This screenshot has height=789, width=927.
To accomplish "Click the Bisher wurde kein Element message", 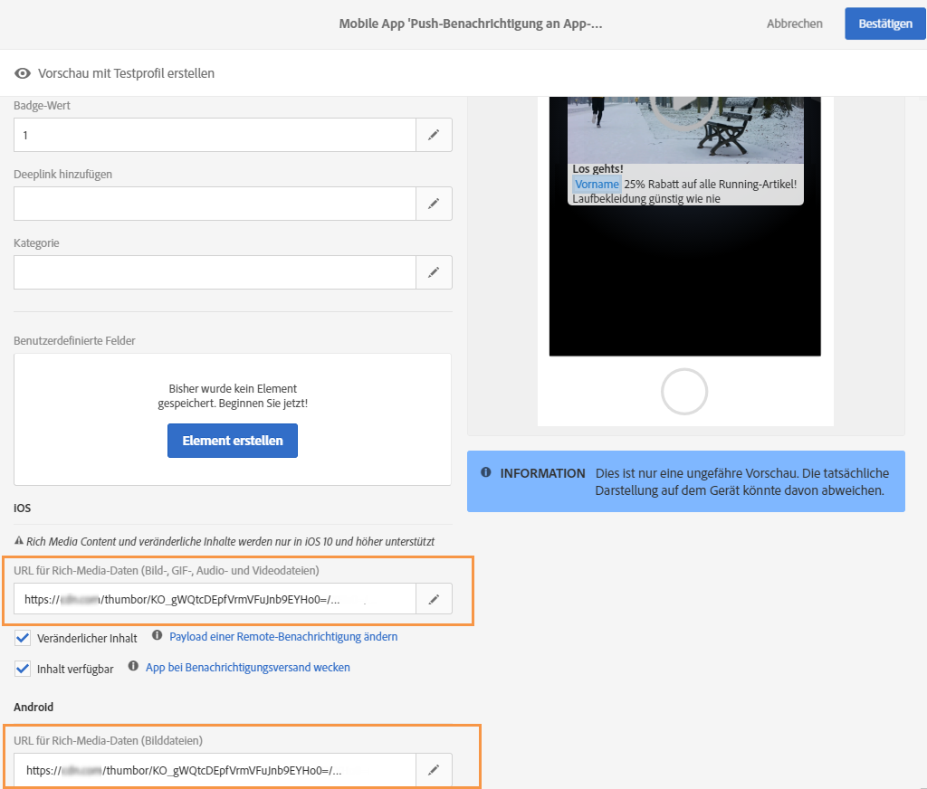I will pyautogui.click(x=233, y=396).
